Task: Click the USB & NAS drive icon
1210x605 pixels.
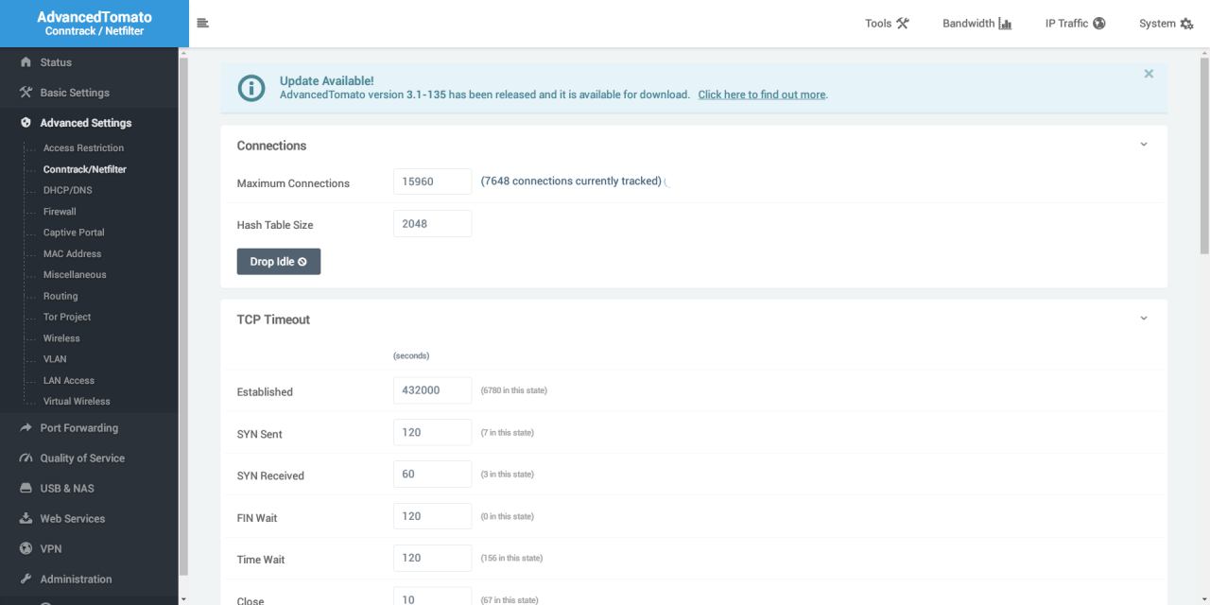Action: tap(26, 489)
